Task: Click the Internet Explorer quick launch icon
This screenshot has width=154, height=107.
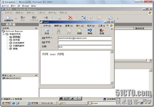Action: point(13,103)
